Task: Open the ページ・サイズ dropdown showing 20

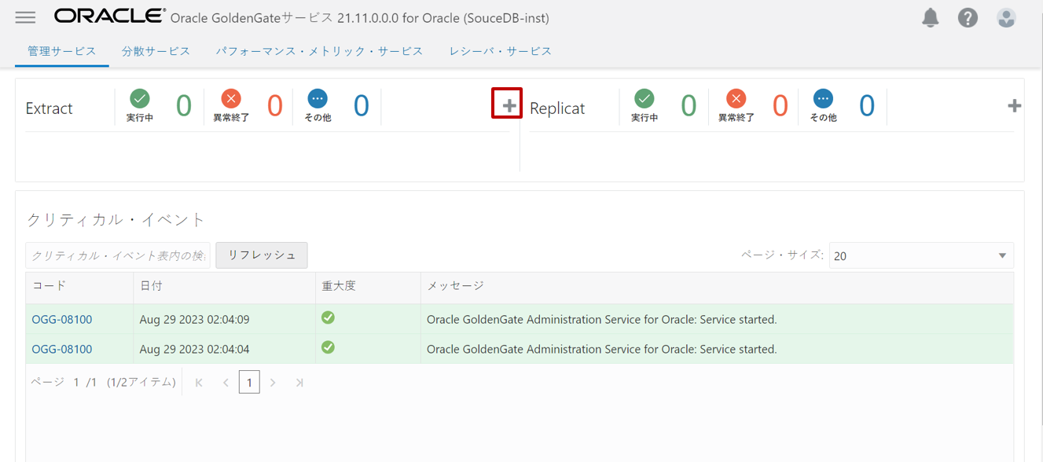Action: click(x=921, y=255)
